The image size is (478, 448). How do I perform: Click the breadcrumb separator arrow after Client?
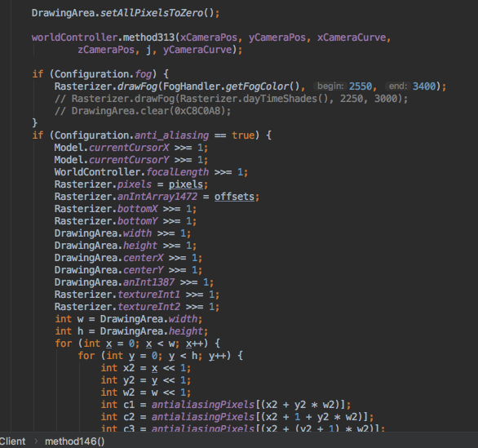point(36,441)
